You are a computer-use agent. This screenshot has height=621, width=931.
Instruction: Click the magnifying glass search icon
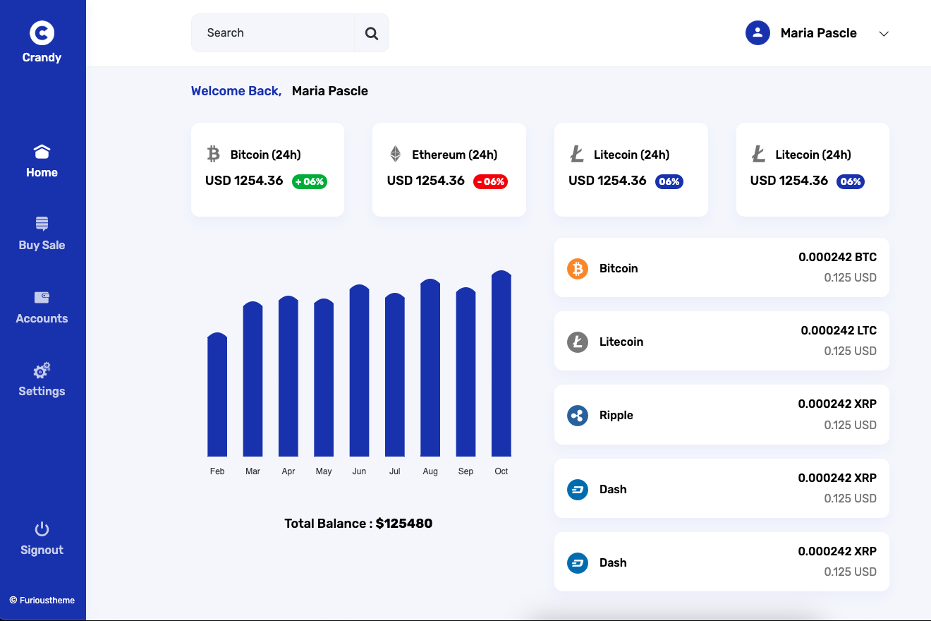coord(372,33)
